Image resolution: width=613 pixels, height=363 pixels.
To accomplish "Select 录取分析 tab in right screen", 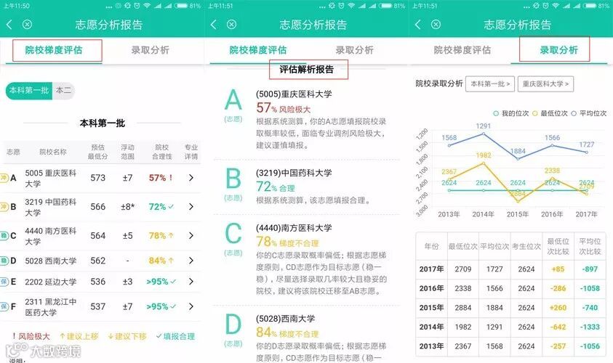I will 558,50.
